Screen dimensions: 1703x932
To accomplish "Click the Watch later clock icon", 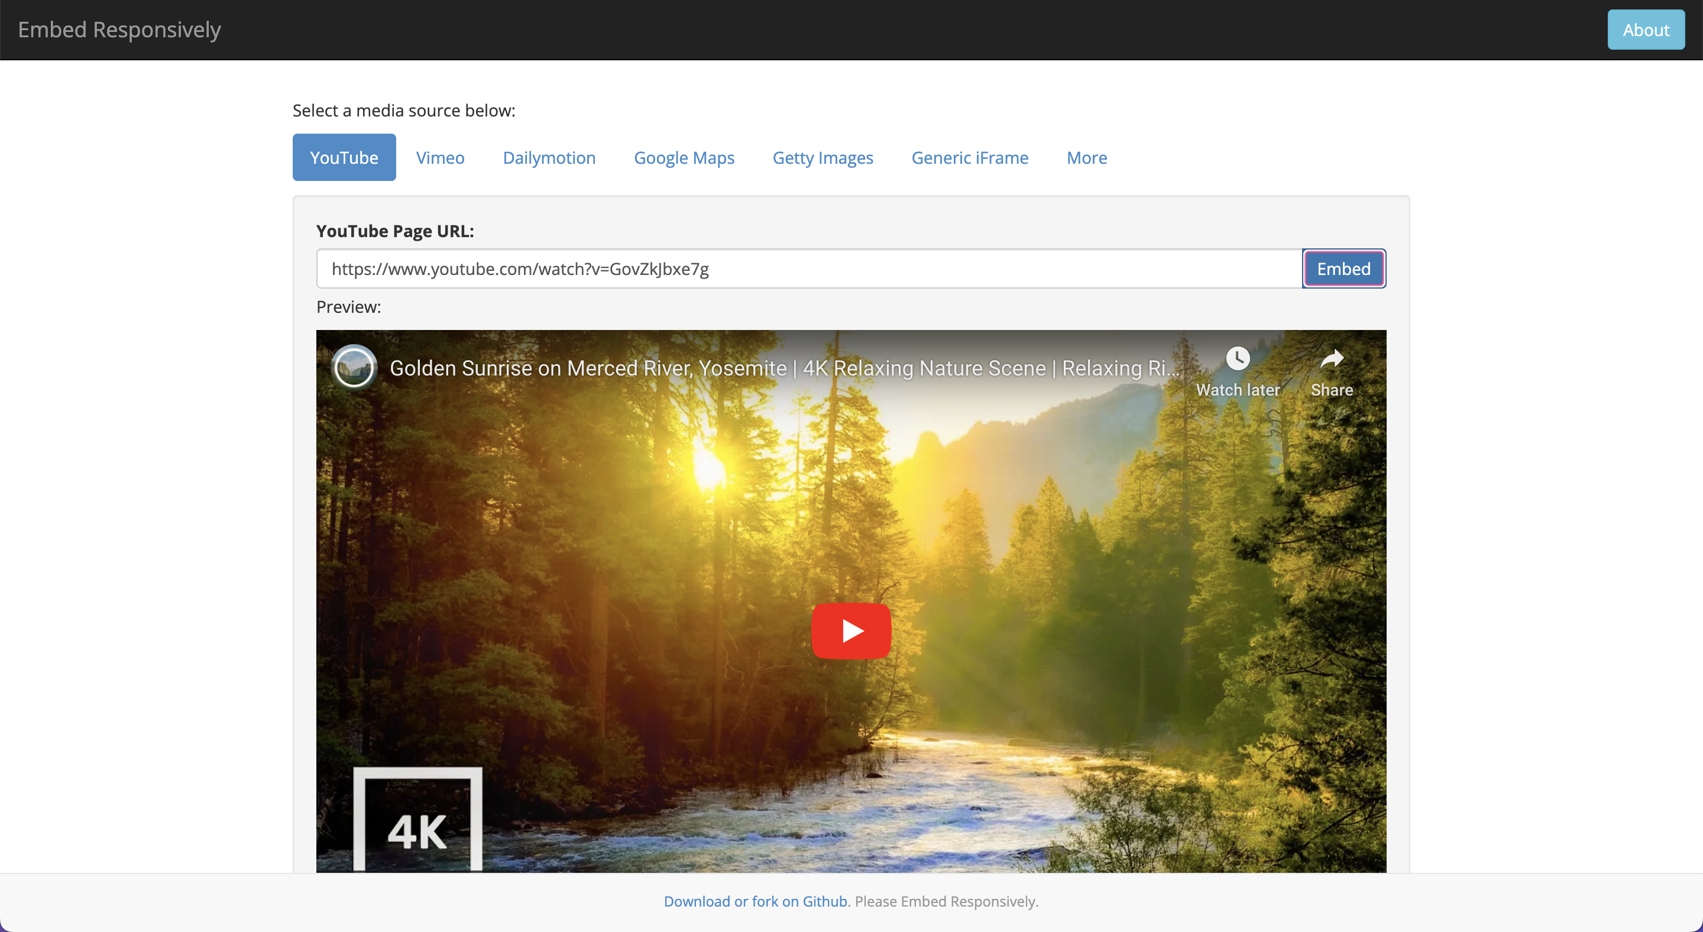I will click(1238, 359).
